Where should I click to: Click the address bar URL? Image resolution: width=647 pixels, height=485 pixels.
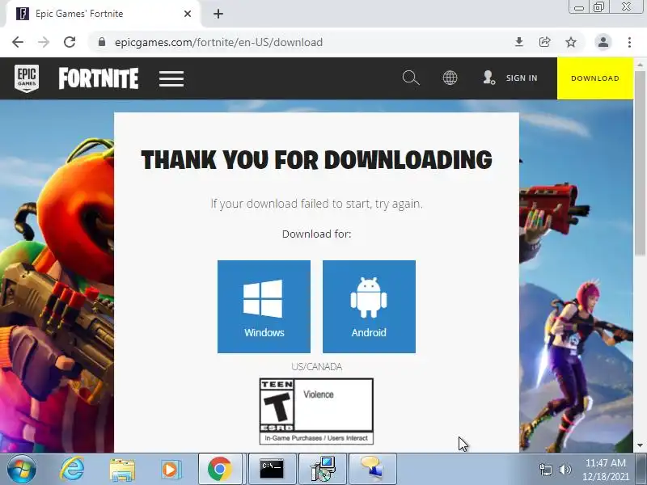click(218, 42)
